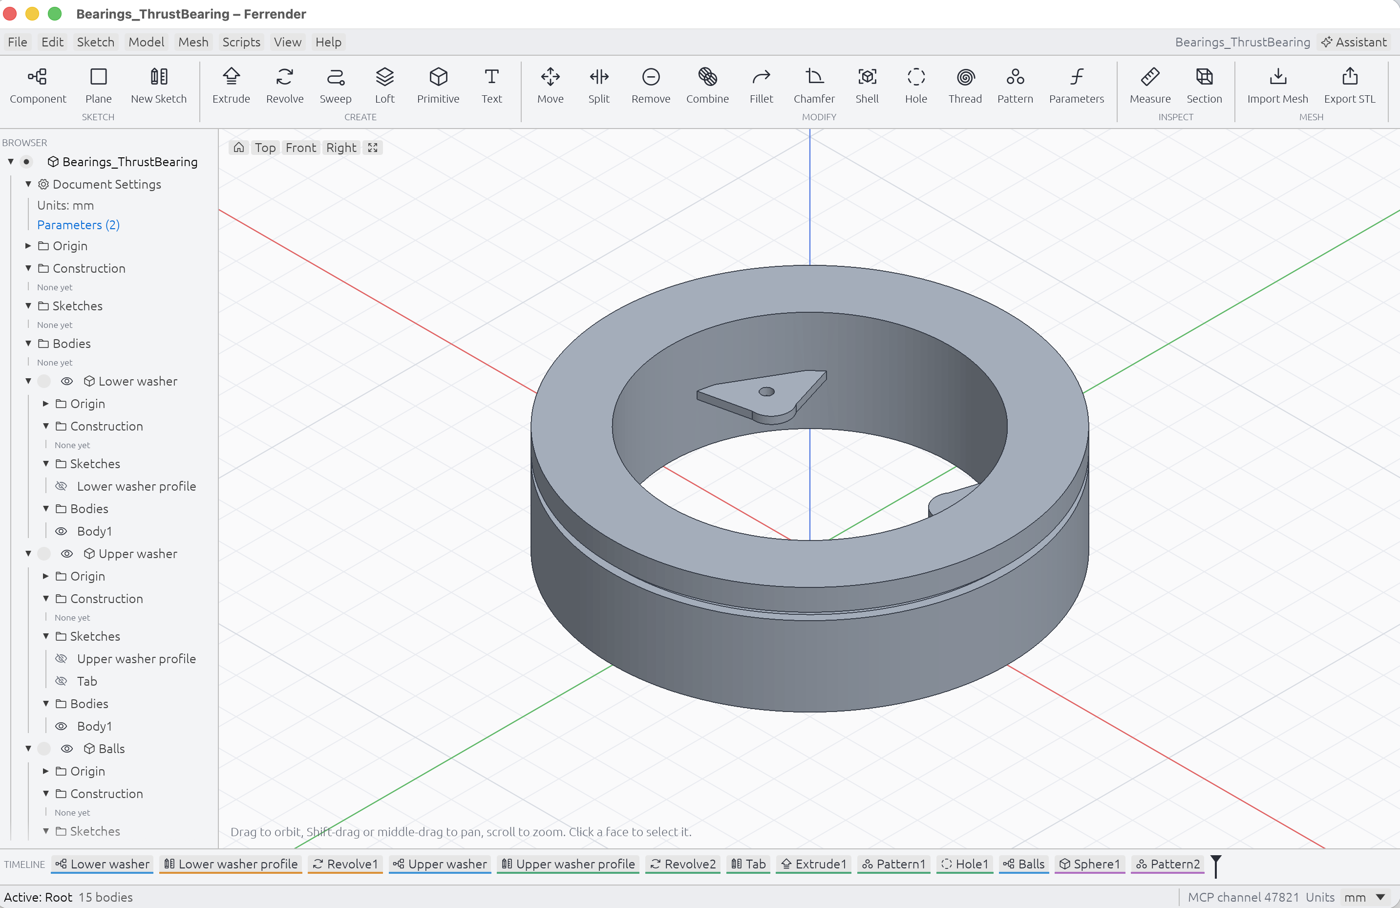The height and width of the screenshot is (908, 1400).
Task: Open the Units mm dropdown
Action: (x=1365, y=897)
